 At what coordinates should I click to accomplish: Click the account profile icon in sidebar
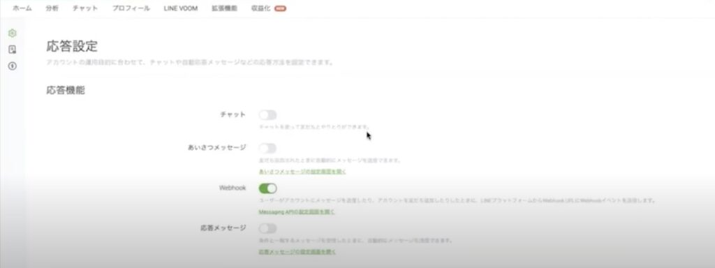[x=13, y=50]
